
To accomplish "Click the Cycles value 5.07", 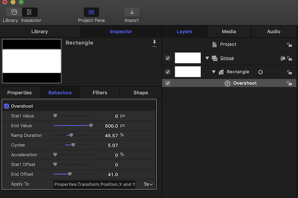I will (113, 145).
